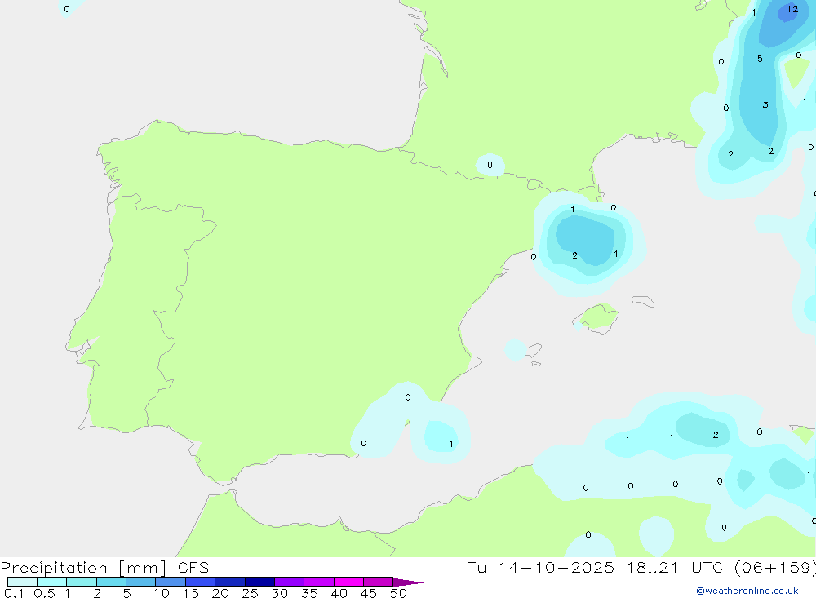Click the '50' legend scale label
This screenshot has width=816, height=598.
pyautogui.click(x=398, y=593)
